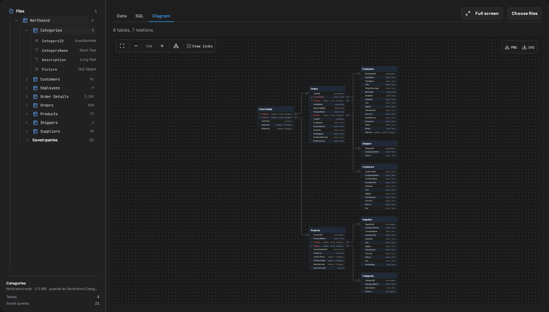Click the 54% zoom level value
The image size is (549, 312).
tap(149, 46)
